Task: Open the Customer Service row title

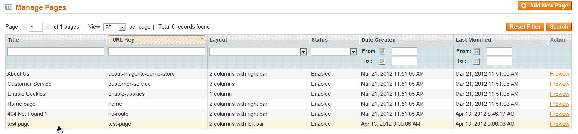Action: (x=29, y=84)
